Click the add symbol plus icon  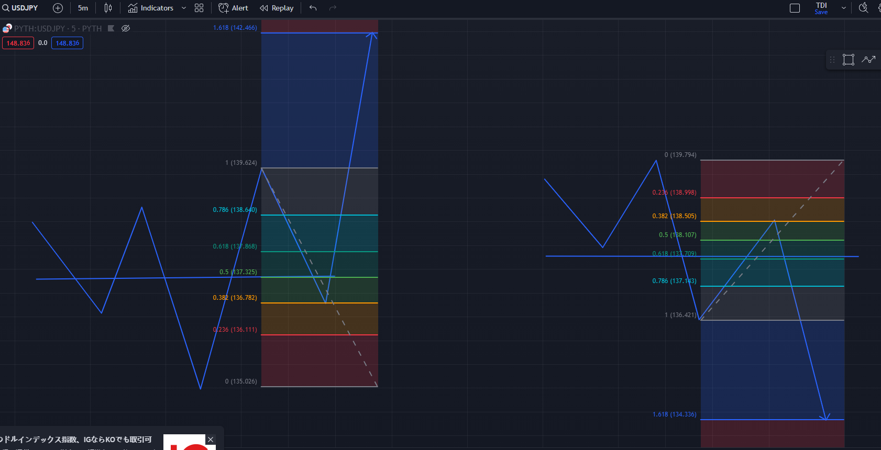58,8
